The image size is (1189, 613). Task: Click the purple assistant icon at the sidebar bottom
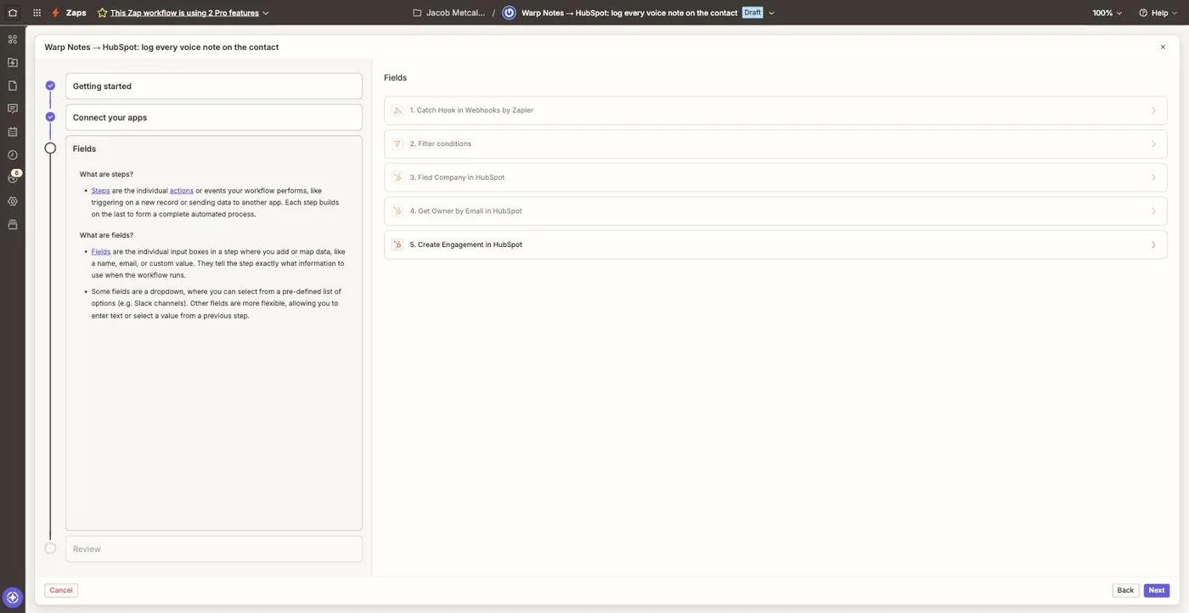point(12,597)
